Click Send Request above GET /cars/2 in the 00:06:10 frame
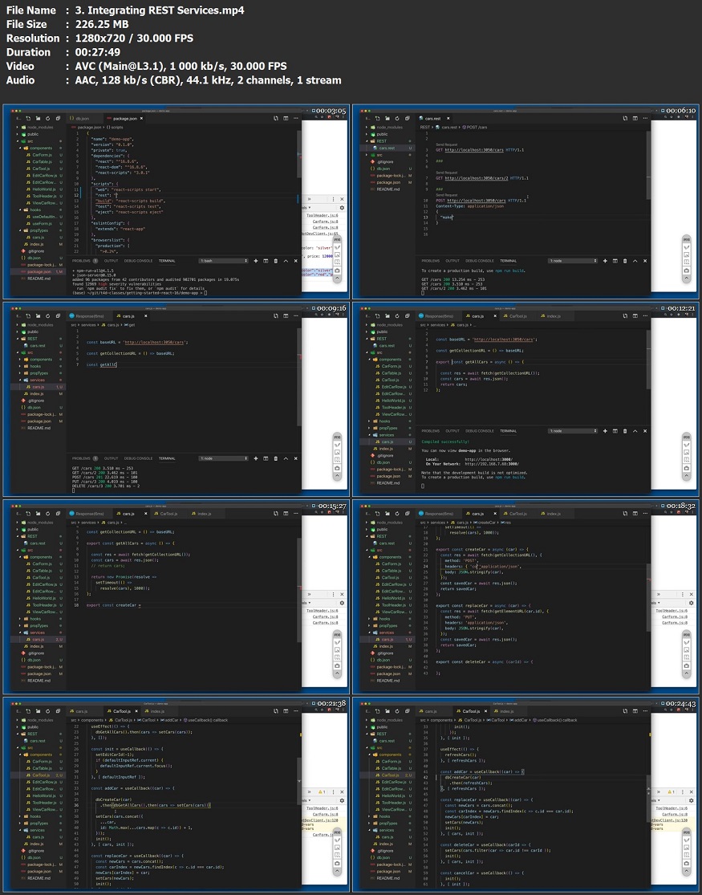The height and width of the screenshot is (895, 702). click(x=446, y=173)
